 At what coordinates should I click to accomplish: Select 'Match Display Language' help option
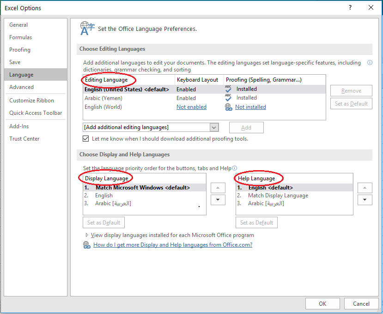(x=294, y=196)
